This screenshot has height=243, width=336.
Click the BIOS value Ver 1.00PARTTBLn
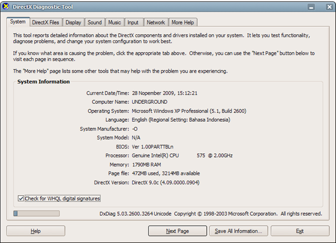(153, 147)
